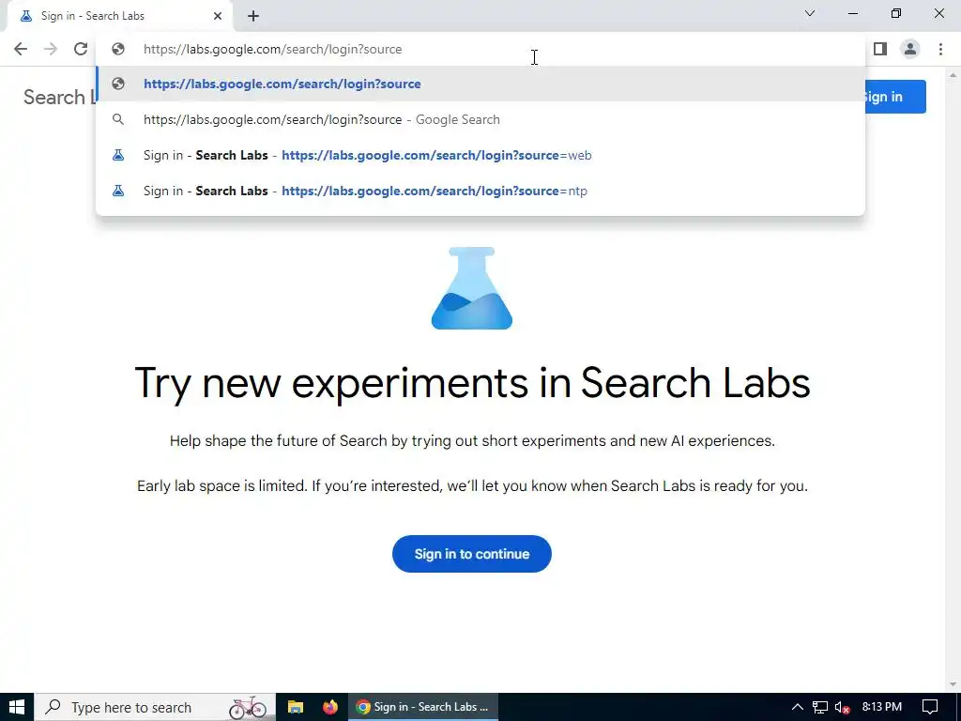Click the 'Help shape the future of Search' text
The width and height of the screenshot is (961, 721).
472,441
